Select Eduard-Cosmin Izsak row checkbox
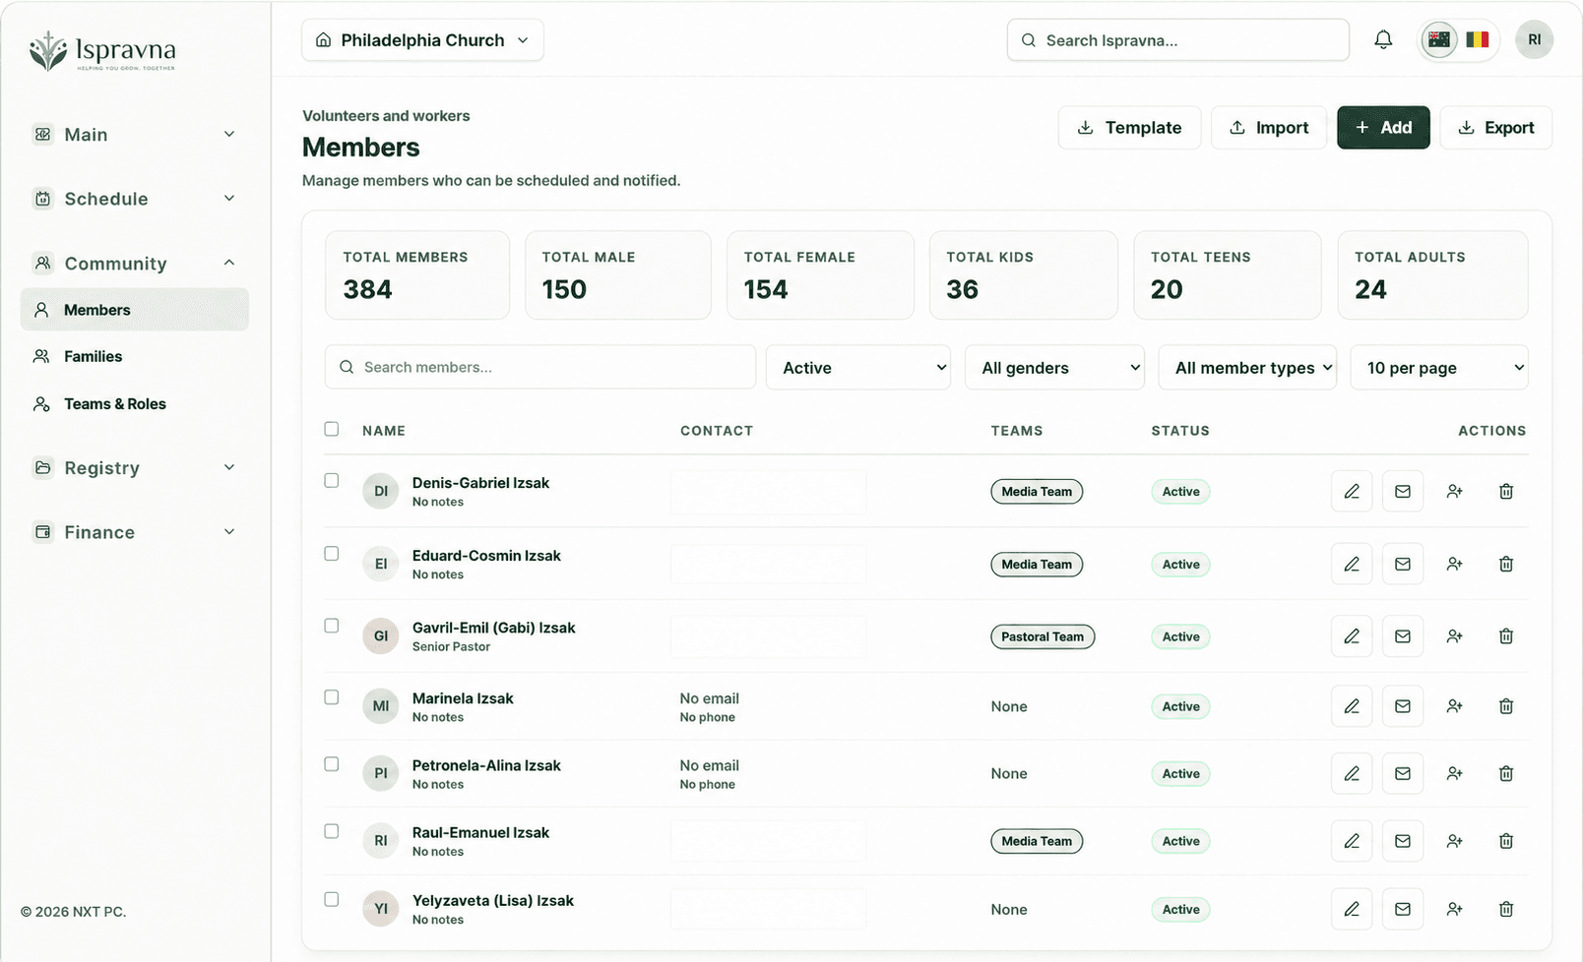Screen dimensions: 1583x962 point(332,554)
